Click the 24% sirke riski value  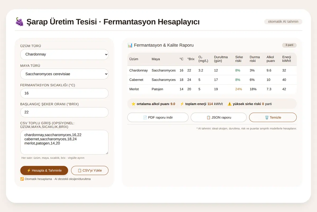click(x=239, y=89)
